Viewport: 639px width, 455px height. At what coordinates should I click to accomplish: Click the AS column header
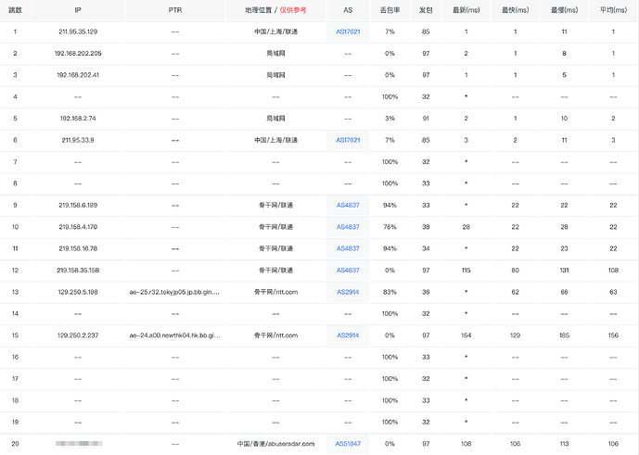pyautogui.click(x=348, y=10)
